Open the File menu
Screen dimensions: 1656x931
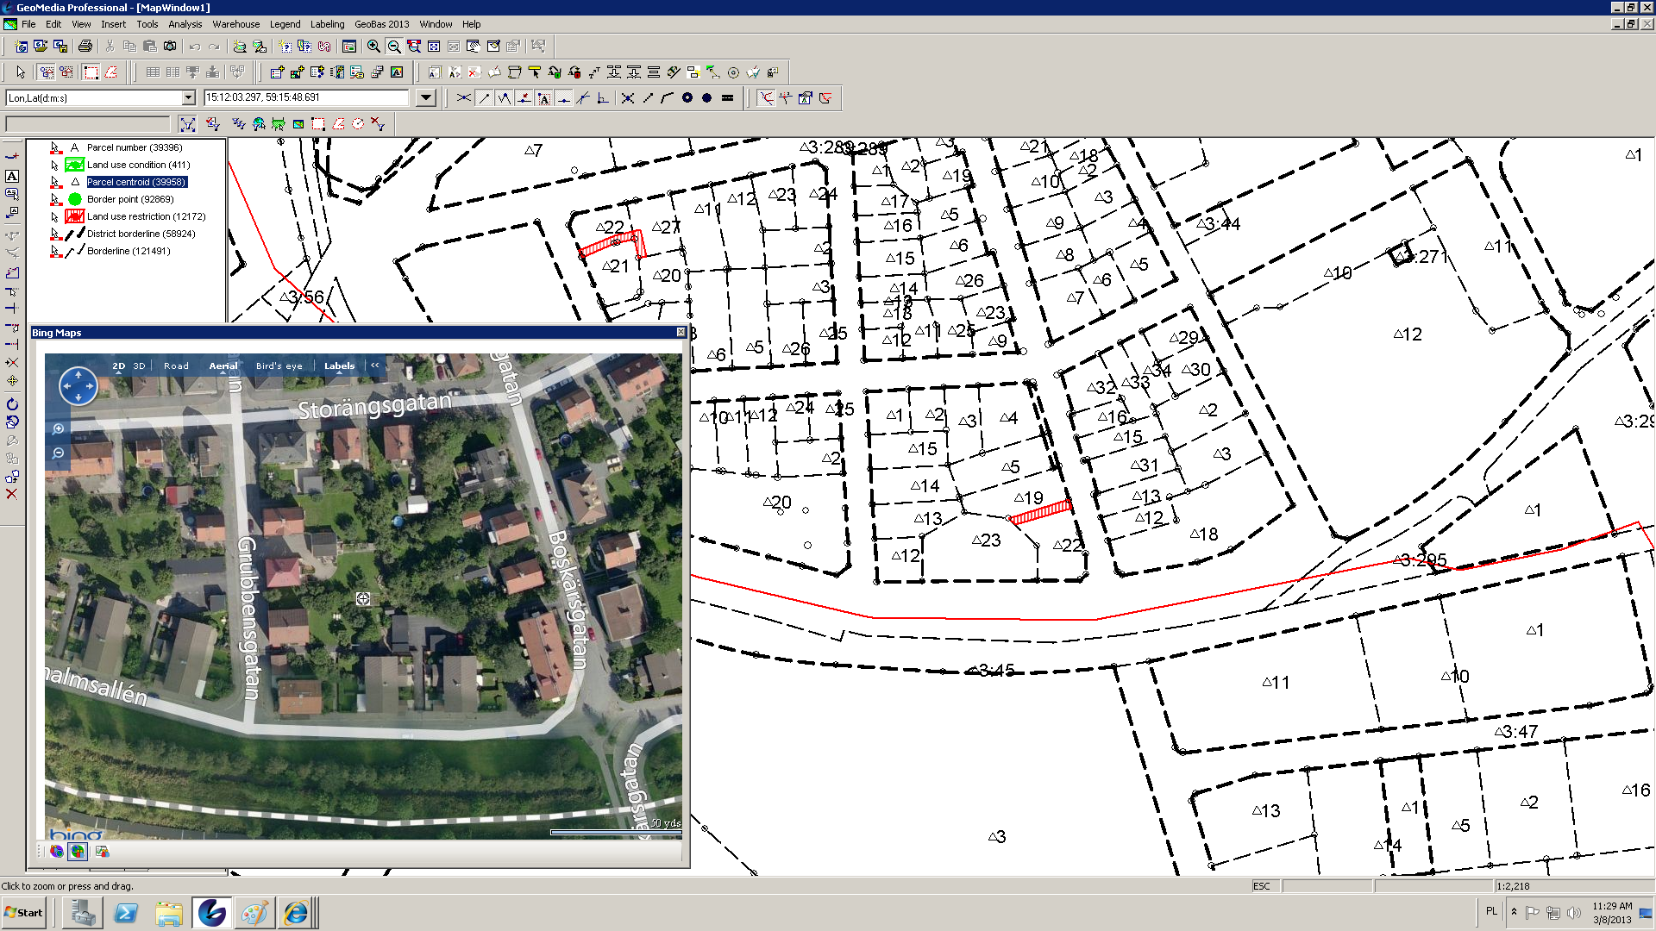(28, 24)
